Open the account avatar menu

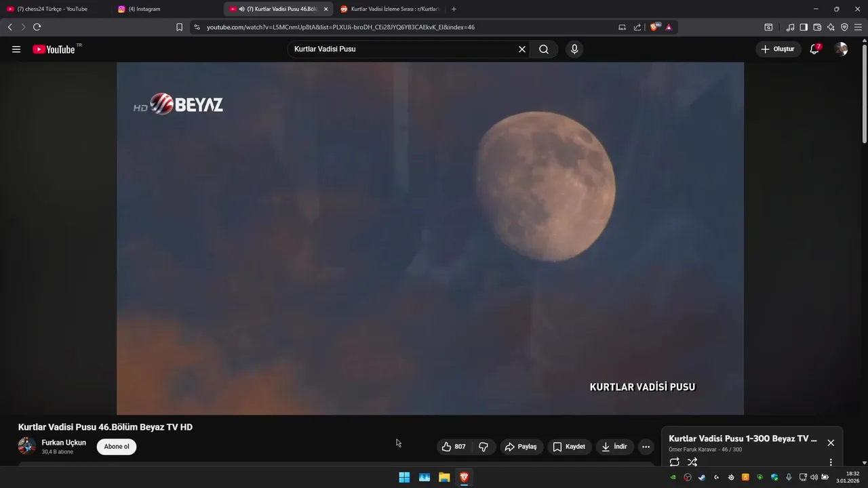(841, 49)
